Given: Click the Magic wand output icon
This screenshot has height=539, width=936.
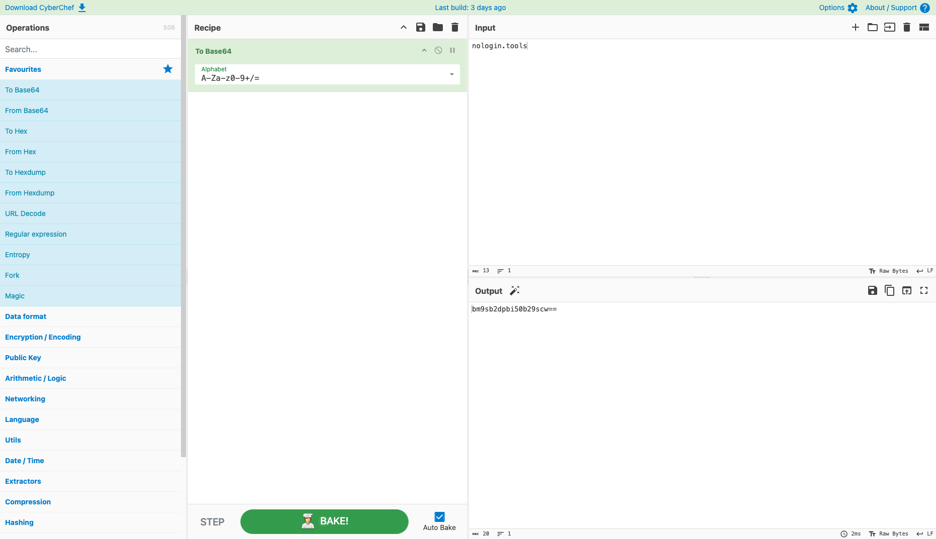Looking at the screenshot, I should (x=515, y=291).
